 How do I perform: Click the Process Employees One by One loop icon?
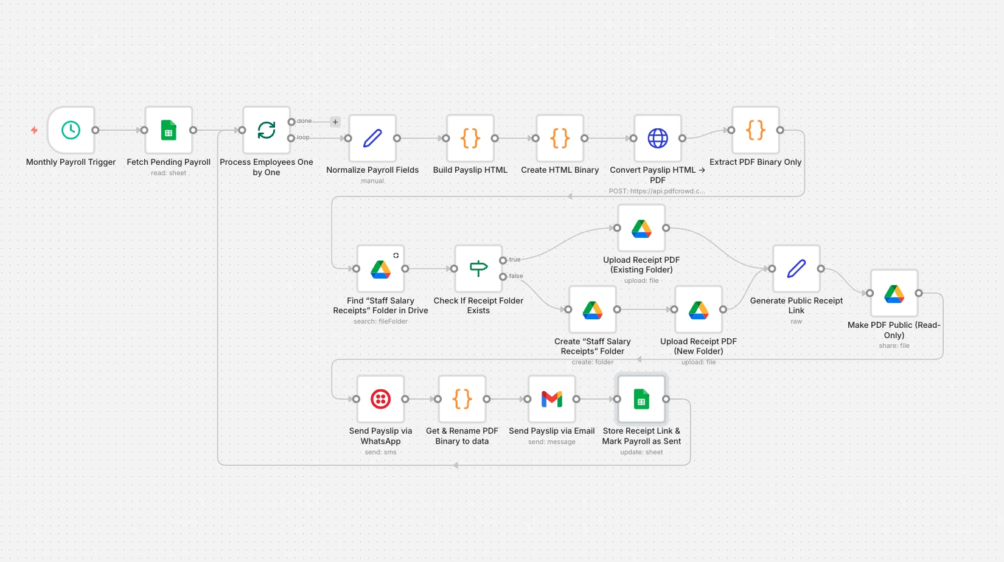pos(266,130)
